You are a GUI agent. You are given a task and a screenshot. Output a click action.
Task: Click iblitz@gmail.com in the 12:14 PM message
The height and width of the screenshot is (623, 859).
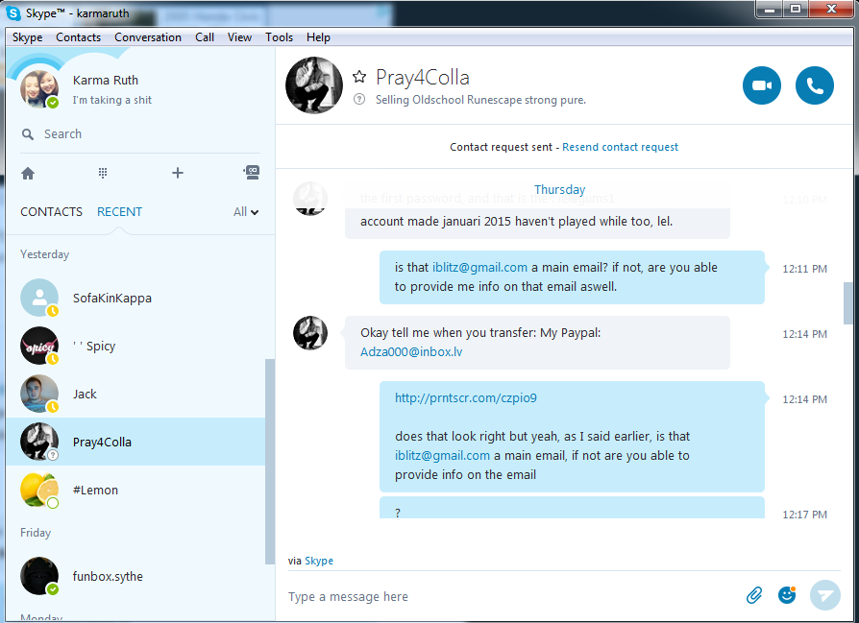(x=442, y=455)
